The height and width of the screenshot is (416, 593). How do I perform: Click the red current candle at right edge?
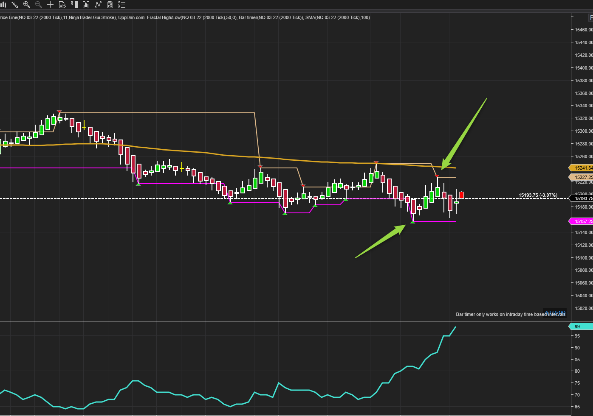click(461, 195)
